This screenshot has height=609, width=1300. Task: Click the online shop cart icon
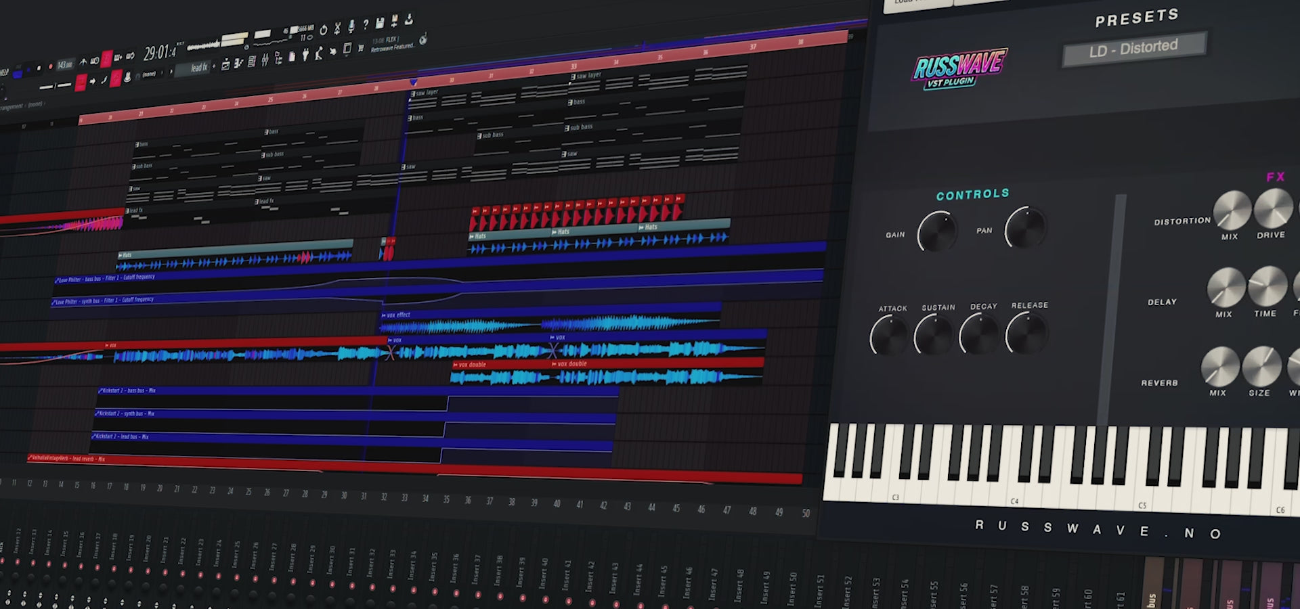(x=361, y=48)
